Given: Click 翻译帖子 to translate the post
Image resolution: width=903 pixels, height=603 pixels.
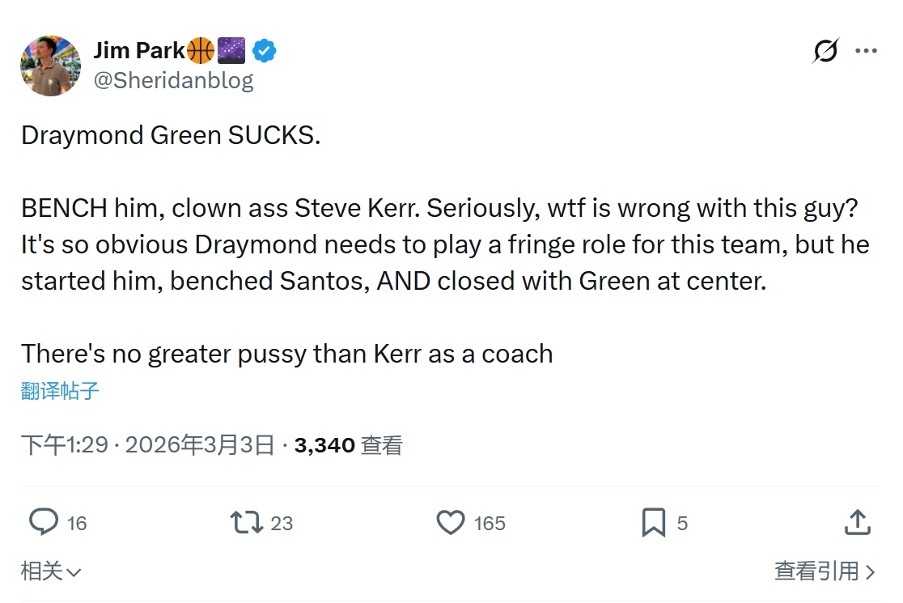Looking at the screenshot, I should click(x=57, y=391).
